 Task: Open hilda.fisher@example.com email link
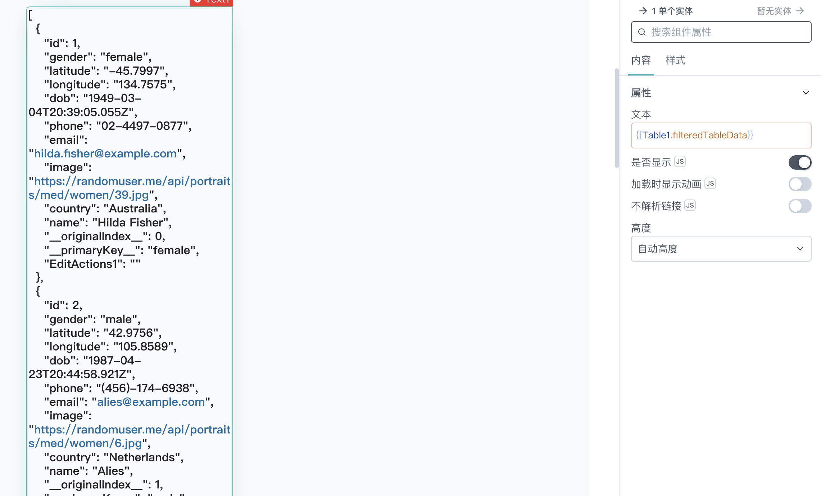point(105,153)
